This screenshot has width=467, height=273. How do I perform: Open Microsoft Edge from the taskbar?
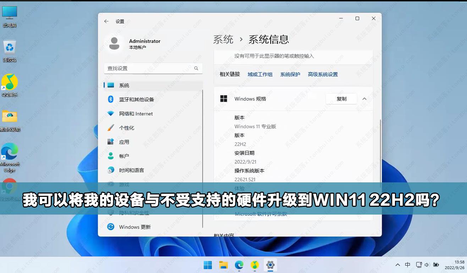tap(240, 265)
